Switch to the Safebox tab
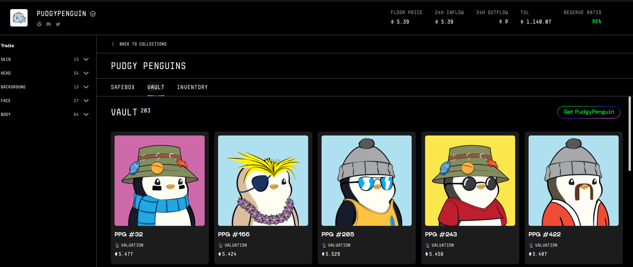633x267 pixels. pyautogui.click(x=123, y=87)
